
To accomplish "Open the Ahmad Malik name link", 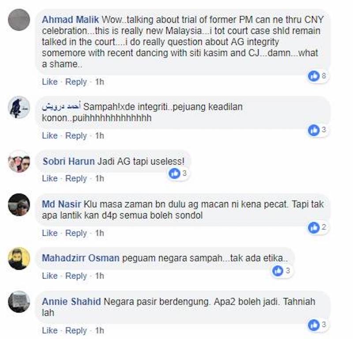I will pos(70,19).
